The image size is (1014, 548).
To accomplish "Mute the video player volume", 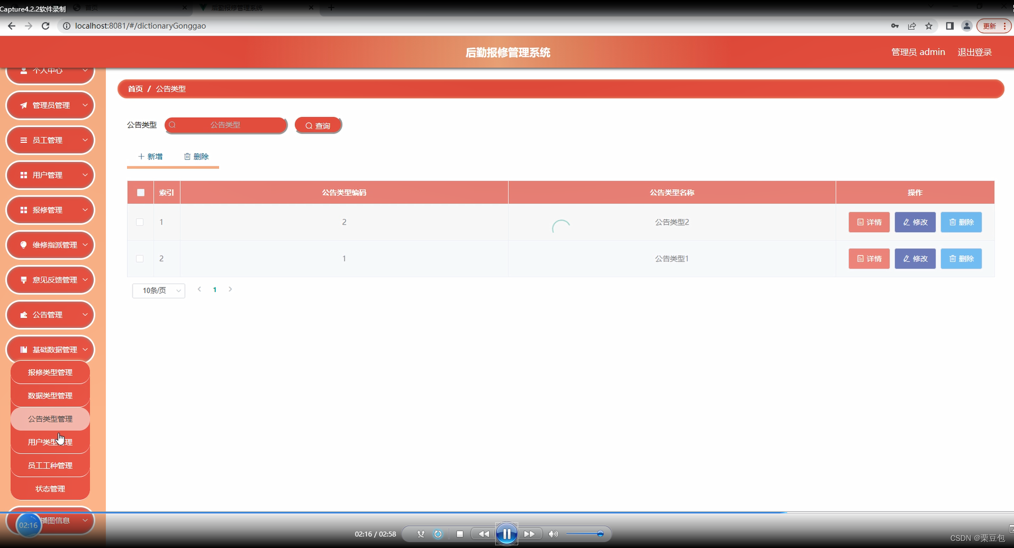I will (553, 534).
